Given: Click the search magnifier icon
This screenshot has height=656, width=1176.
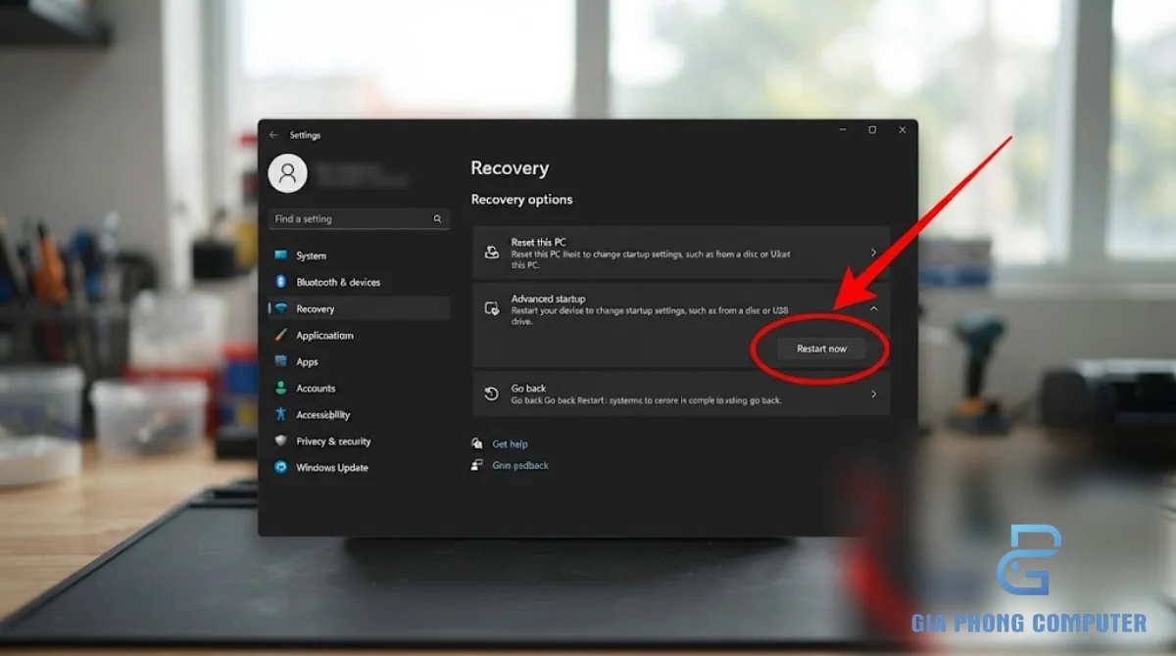Looking at the screenshot, I should coord(437,219).
